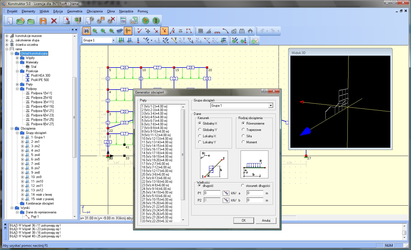The height and width of the screenshot is (250, 411).
Task: Click the arc element generator icon
Action: [x=225, y=31]
